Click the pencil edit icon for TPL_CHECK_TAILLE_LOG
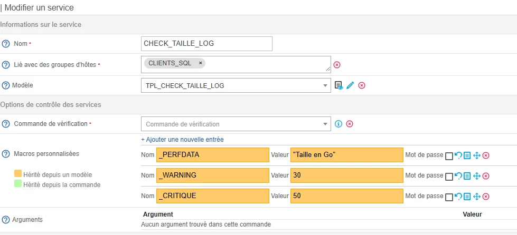 point(350,85)
